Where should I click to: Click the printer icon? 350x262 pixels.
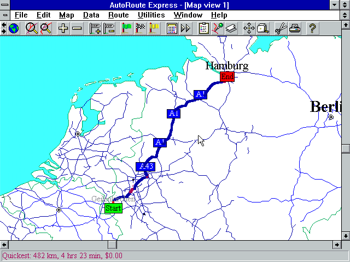tap(295, 28)
